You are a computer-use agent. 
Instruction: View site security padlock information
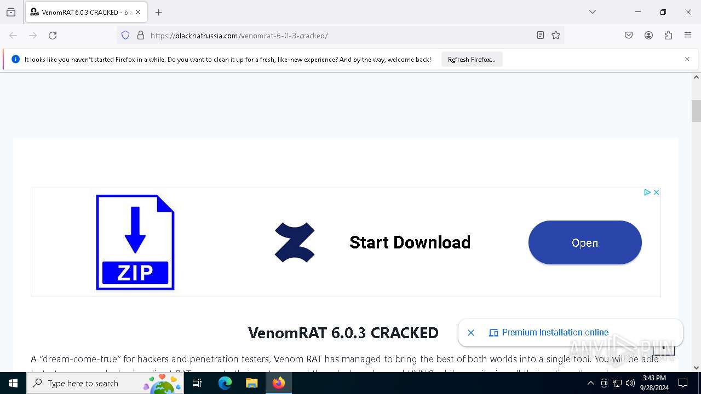tap(141, 36)
